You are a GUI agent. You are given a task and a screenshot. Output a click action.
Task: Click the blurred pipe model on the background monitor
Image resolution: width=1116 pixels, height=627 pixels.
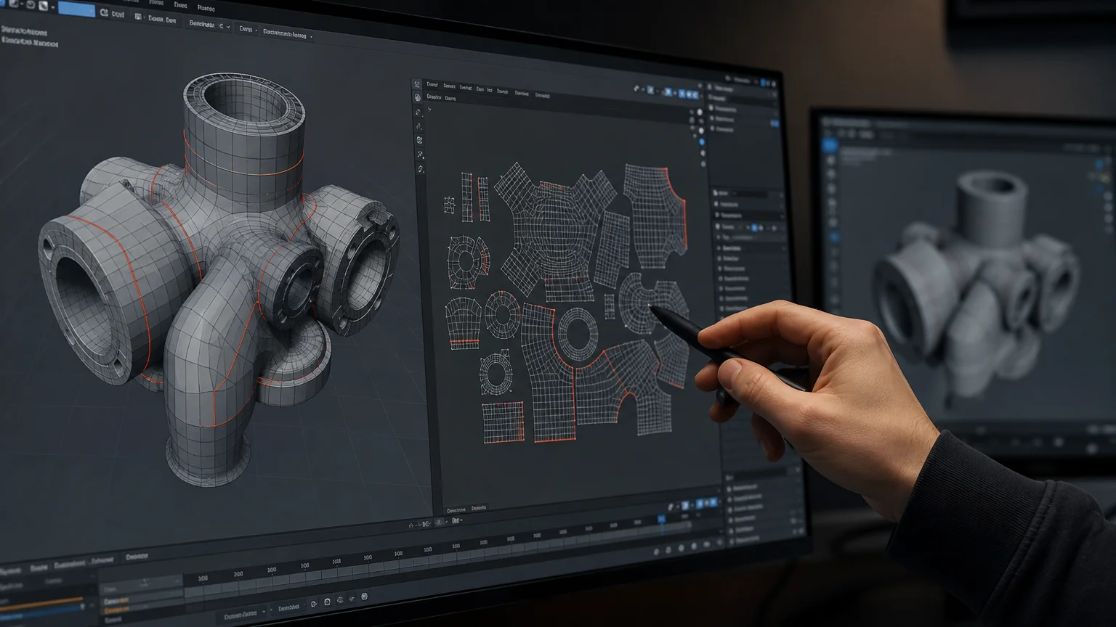pyautogui.click(x=977, y=283)
